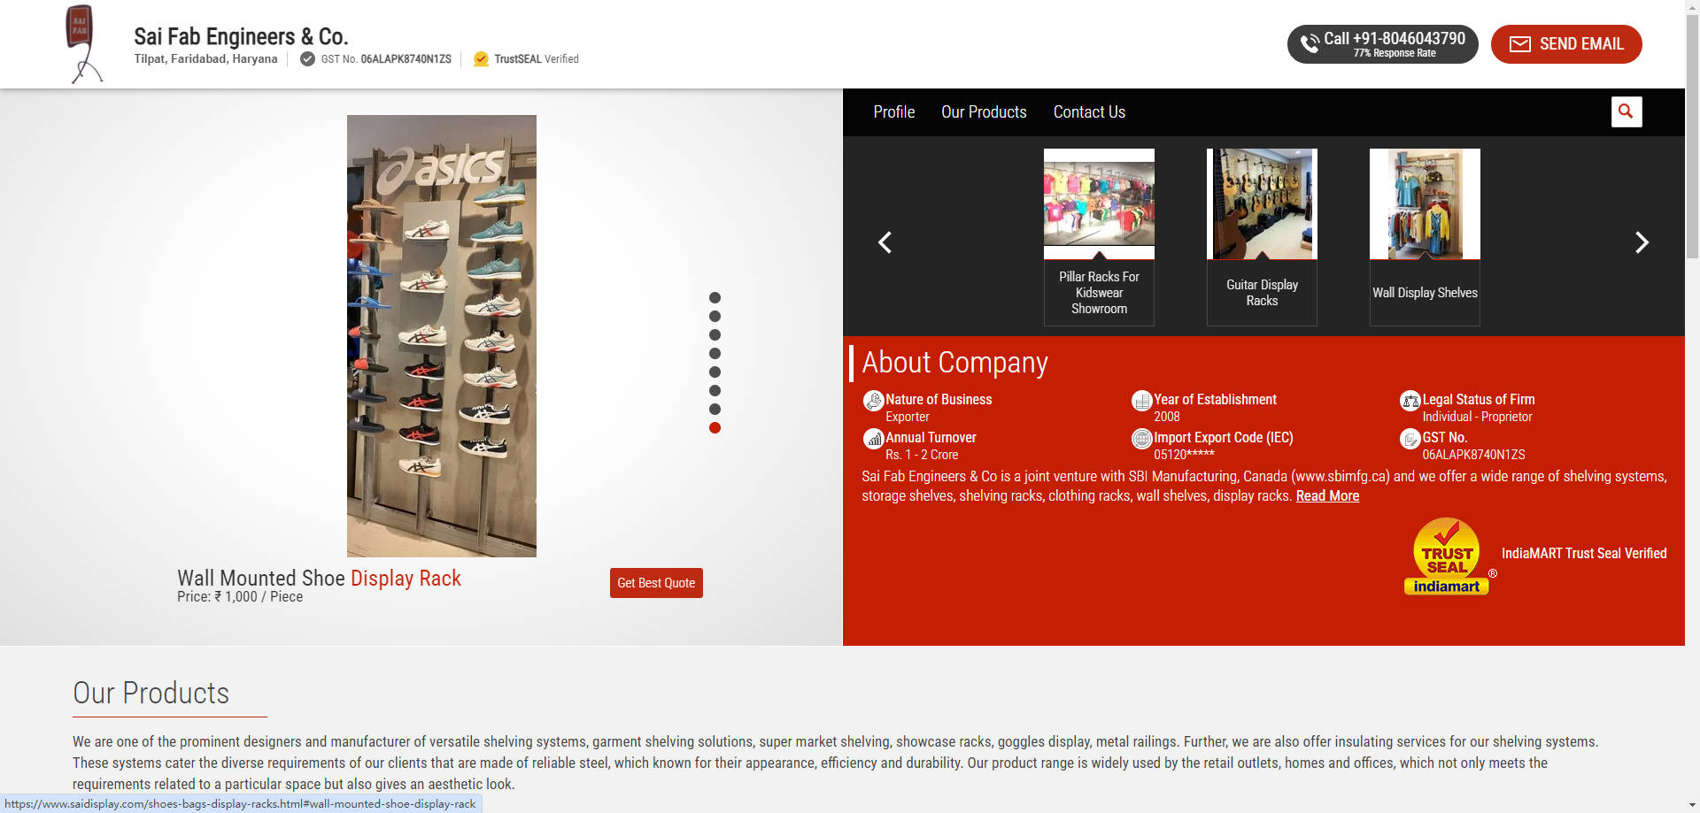
Task: Click the Legal Status of Firm icon
Action: coord(1410,401)
